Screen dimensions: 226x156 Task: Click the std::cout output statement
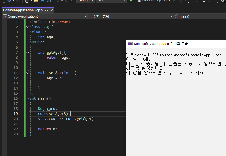pyautogui.click(x=67, y=119)
